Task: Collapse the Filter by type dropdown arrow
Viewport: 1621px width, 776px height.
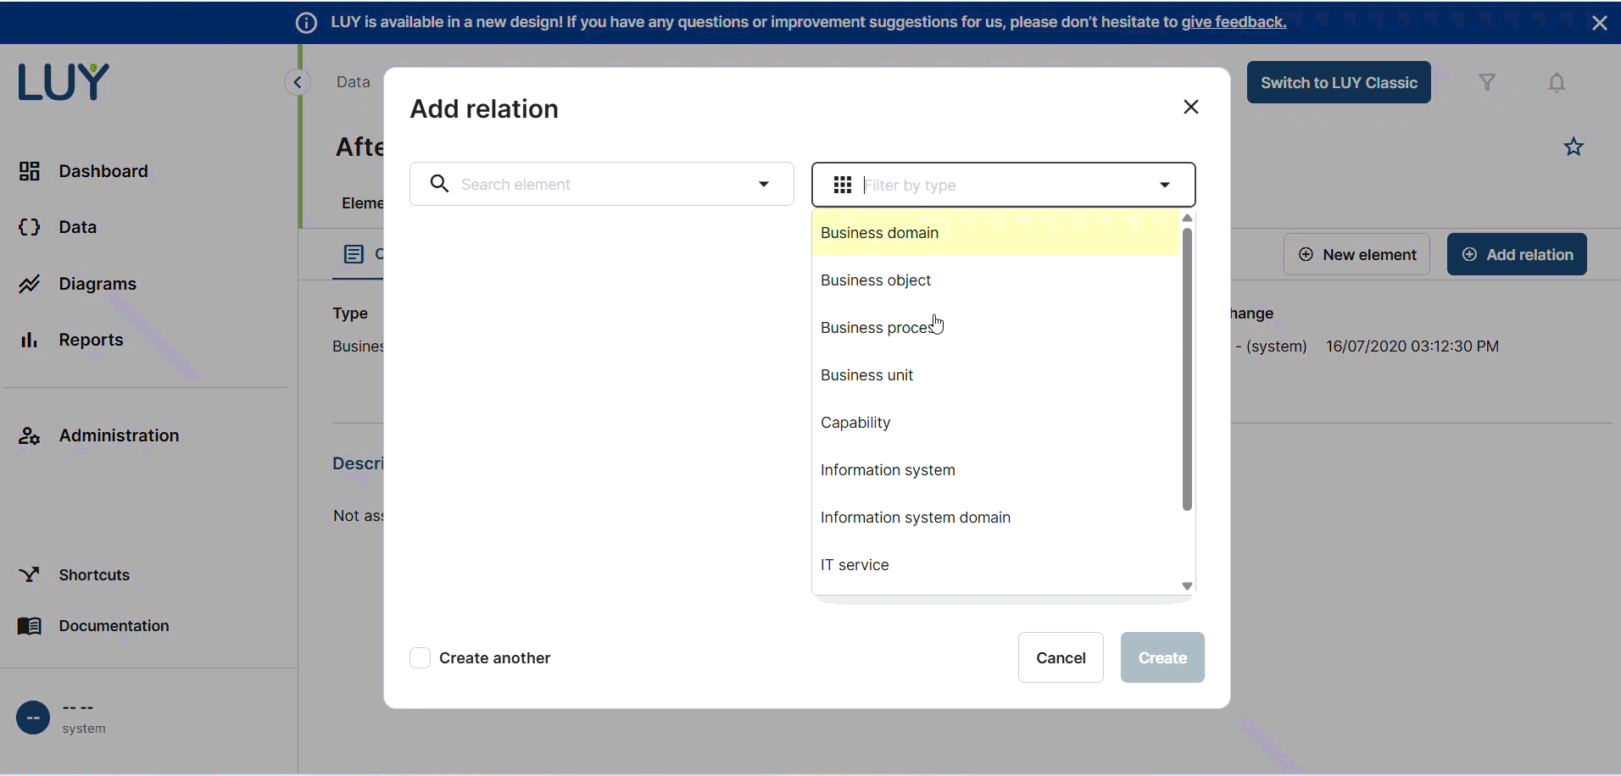Action: 1165,185
